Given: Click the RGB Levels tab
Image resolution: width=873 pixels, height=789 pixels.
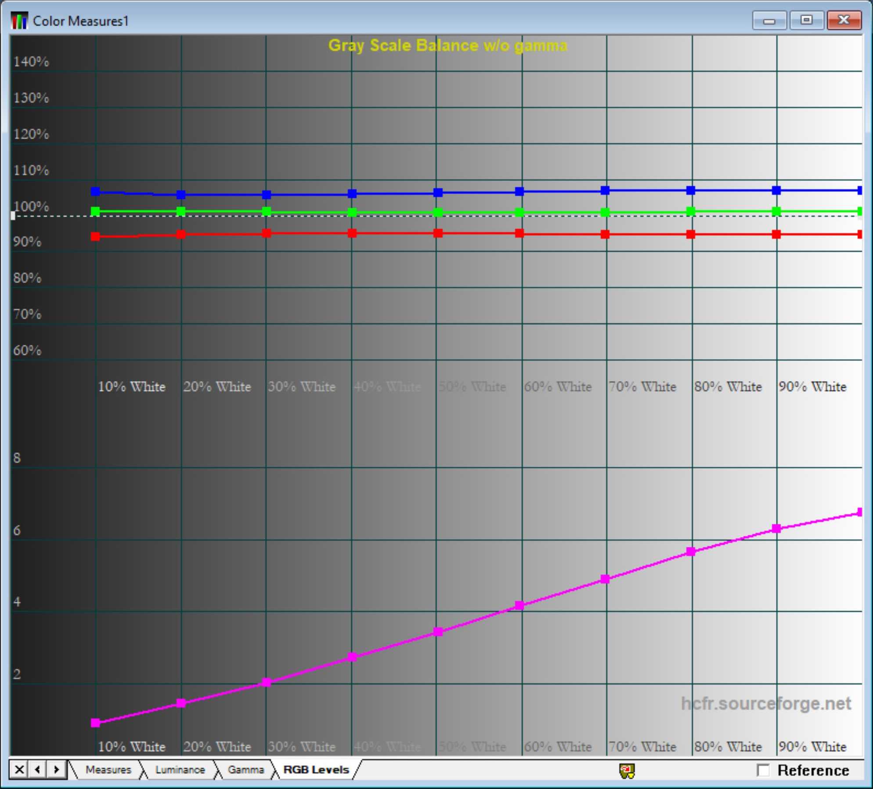Looking at the screenshot, I should pos(316,770).
